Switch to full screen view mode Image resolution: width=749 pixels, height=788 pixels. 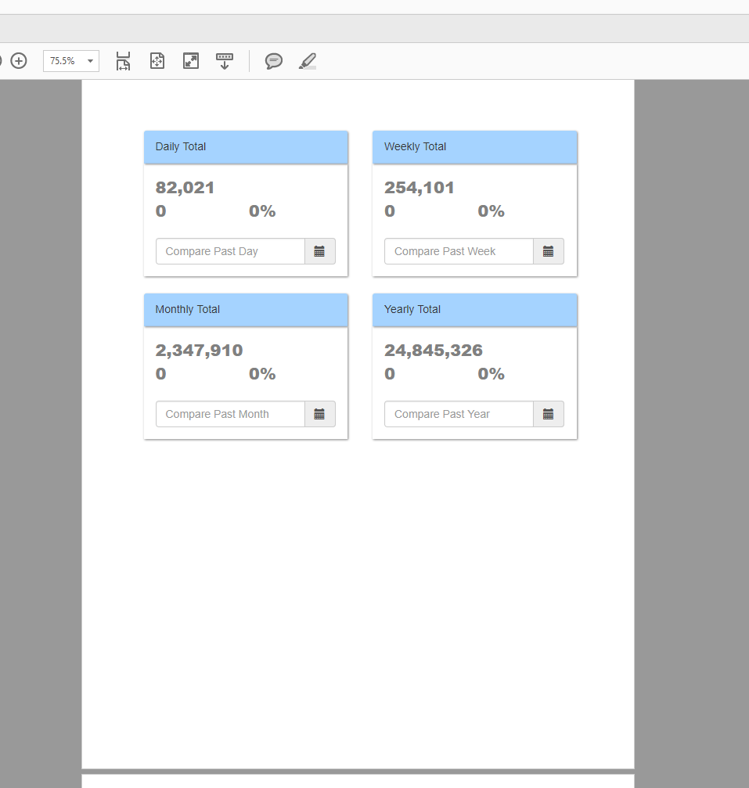191,61
